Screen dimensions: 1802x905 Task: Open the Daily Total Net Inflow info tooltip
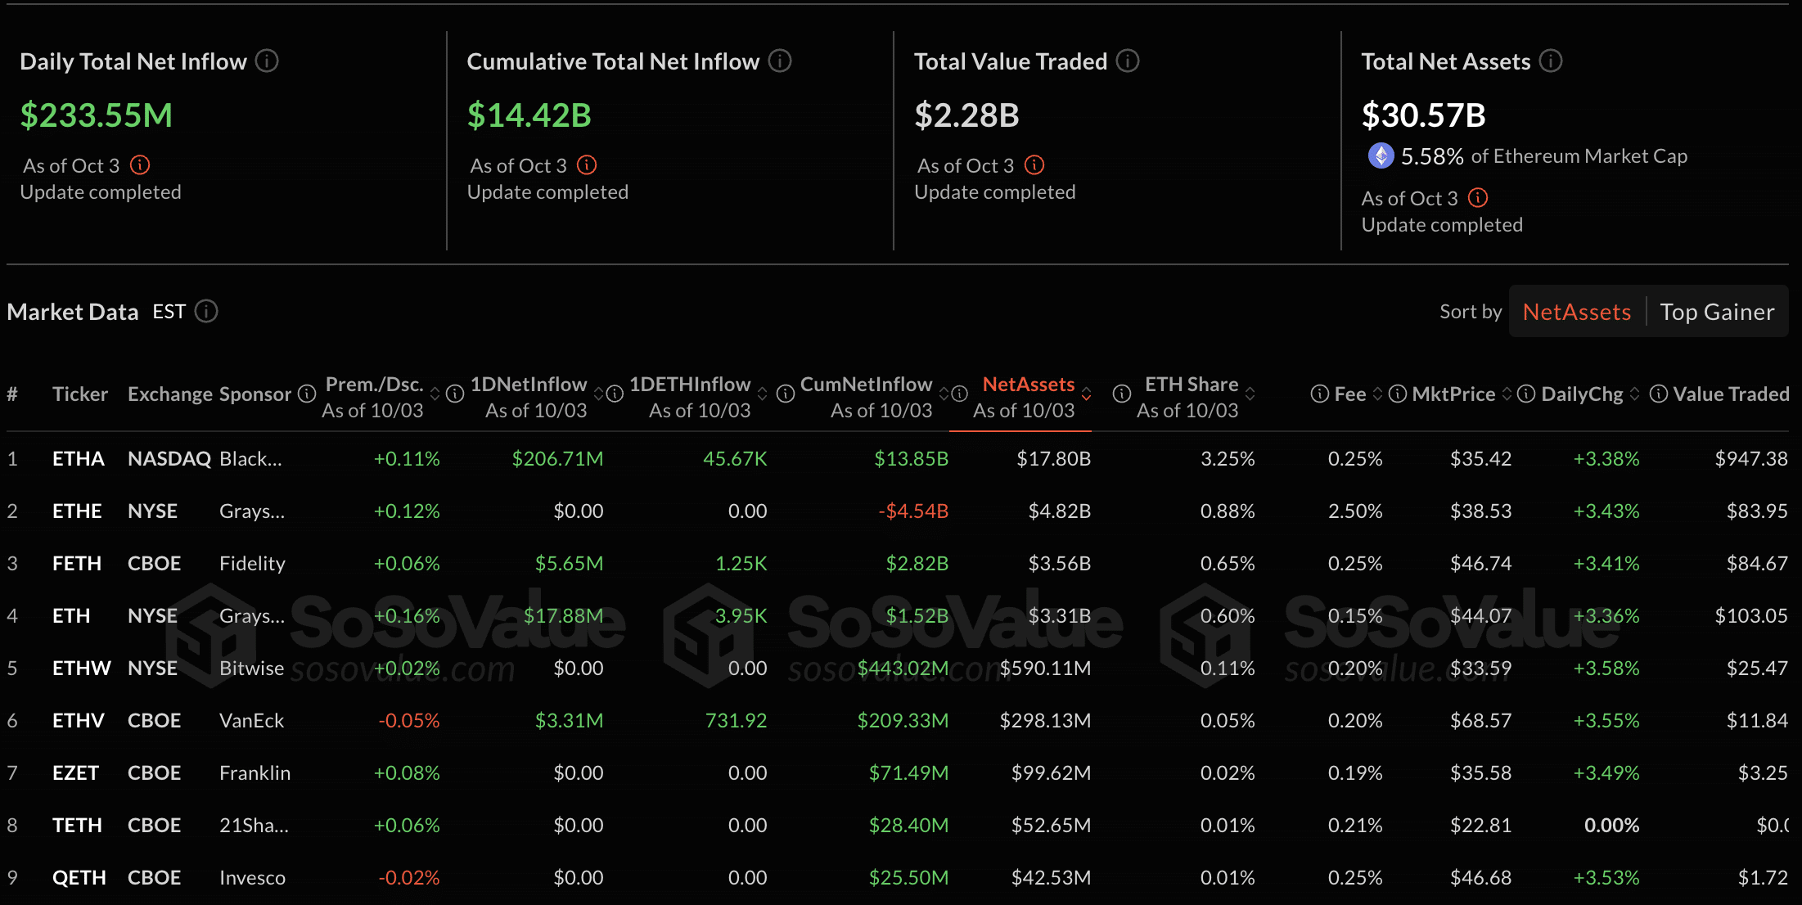click(x=268, y=60)
